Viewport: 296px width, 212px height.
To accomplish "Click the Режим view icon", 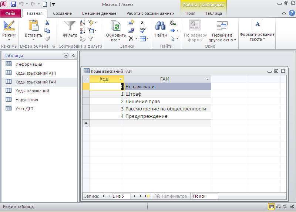I will (x=9, y=25).
